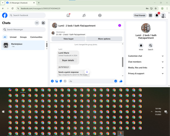Go back in Chrome browser
This screenshot has height=136, width=170.
coord(3,8)
